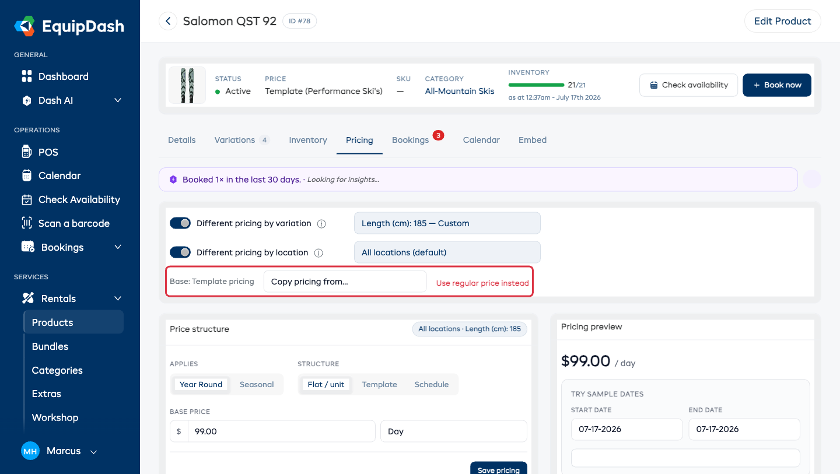840x474 pixels.
Task: Click Use regular price instead link
Action: point(482,283)
